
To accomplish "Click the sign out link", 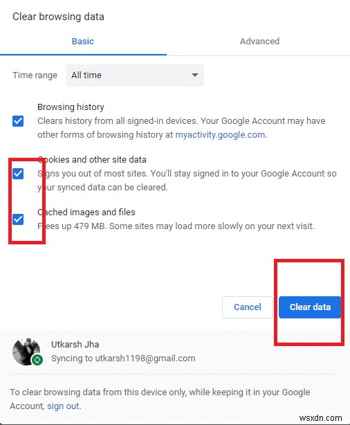I will 63,406.
